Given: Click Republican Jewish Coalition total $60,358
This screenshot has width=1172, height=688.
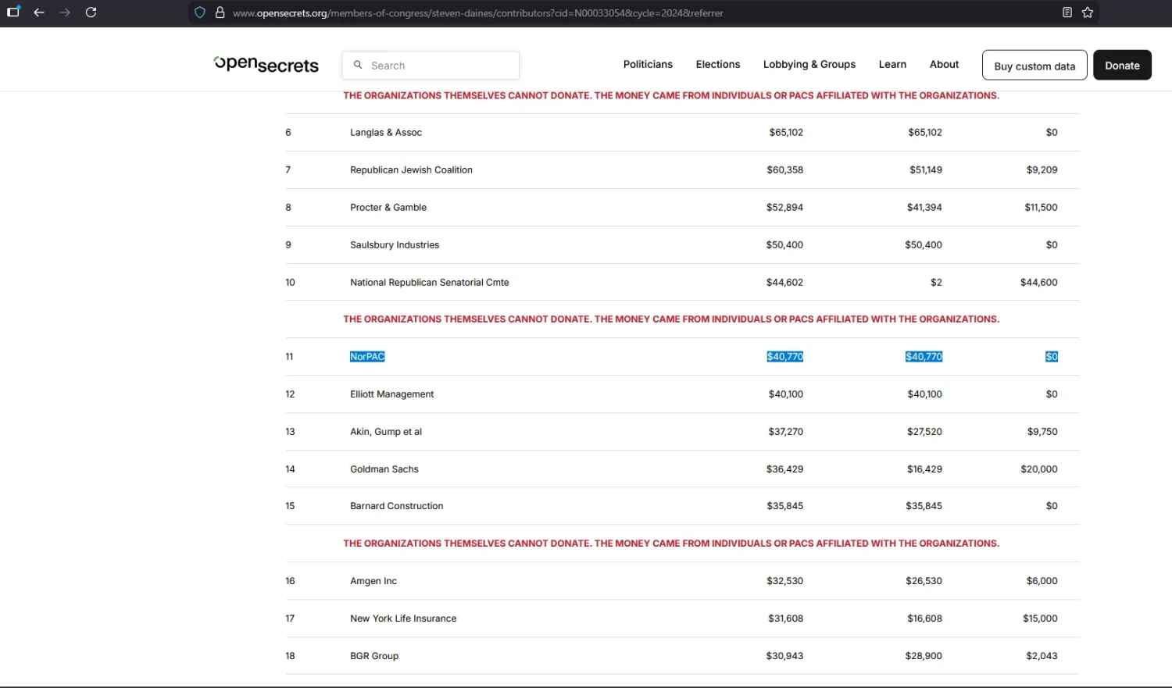Looking at the screenshot, I should (785, 170).
